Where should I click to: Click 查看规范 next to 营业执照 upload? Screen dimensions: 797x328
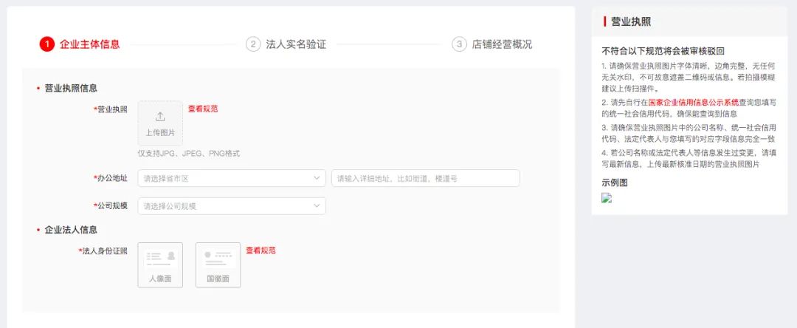pos(203,109)
